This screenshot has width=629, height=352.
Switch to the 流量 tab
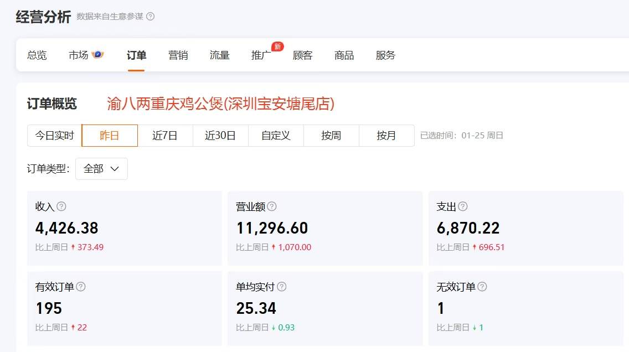[219, 55]
